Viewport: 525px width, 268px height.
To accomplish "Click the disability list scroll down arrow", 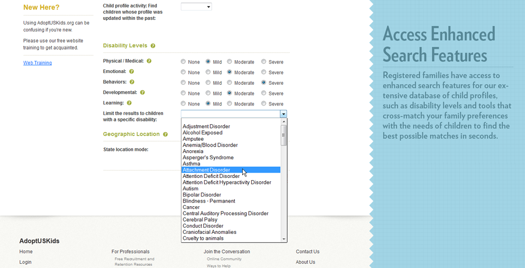I will click(x=284, y=239).
